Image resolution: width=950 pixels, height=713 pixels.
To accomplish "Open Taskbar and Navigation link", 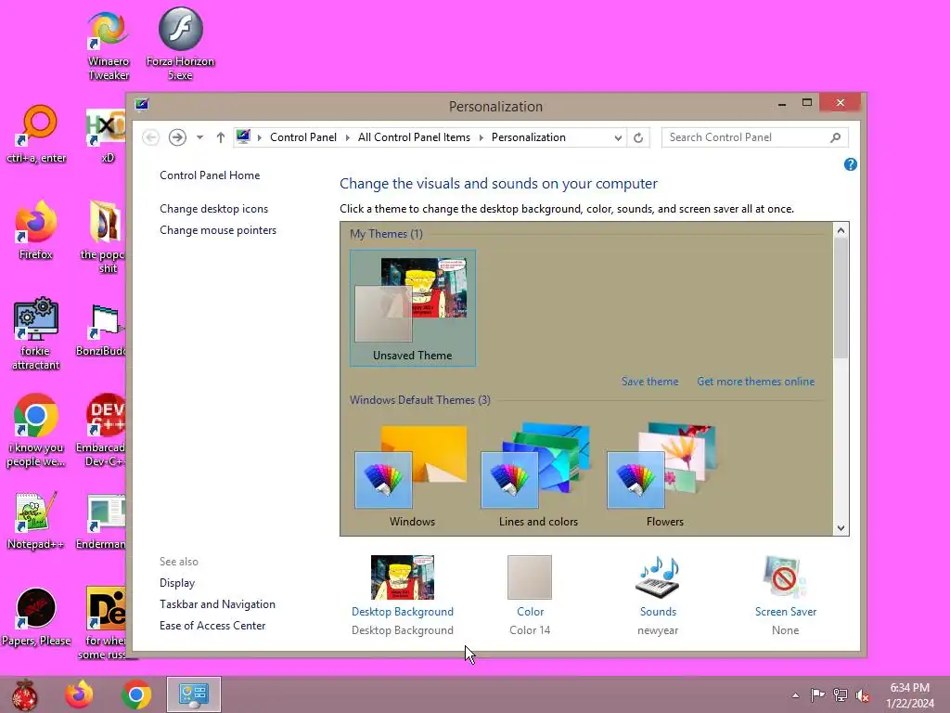I will [217, 604].
